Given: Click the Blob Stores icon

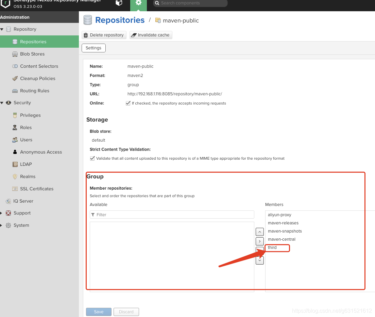Looking at the screenshot, I should pos(15,54).
